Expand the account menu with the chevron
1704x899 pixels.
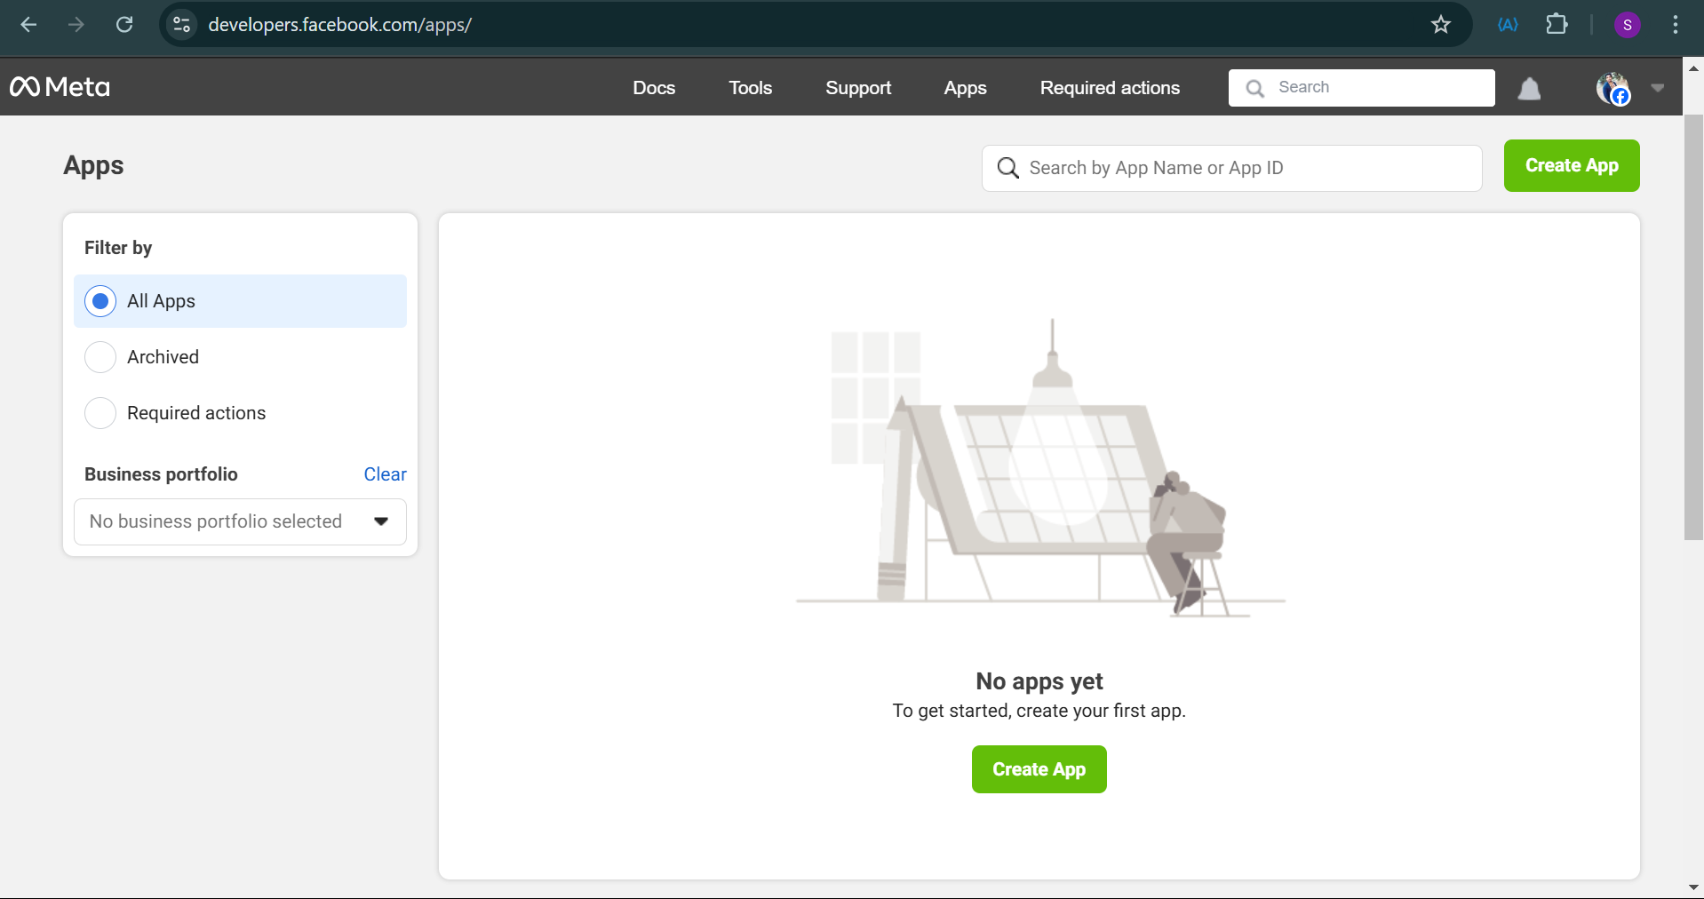[1656, 88]
